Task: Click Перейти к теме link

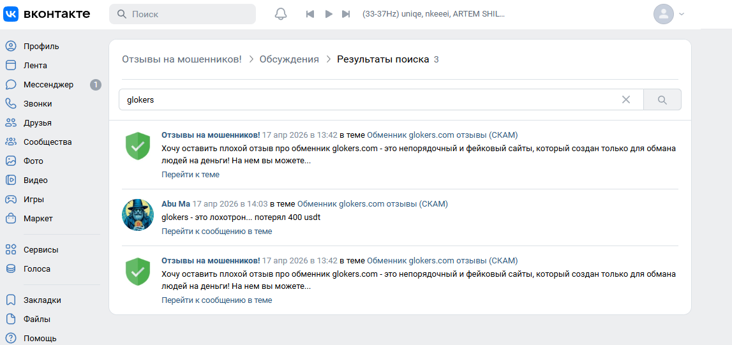Action: coord(190,174)
